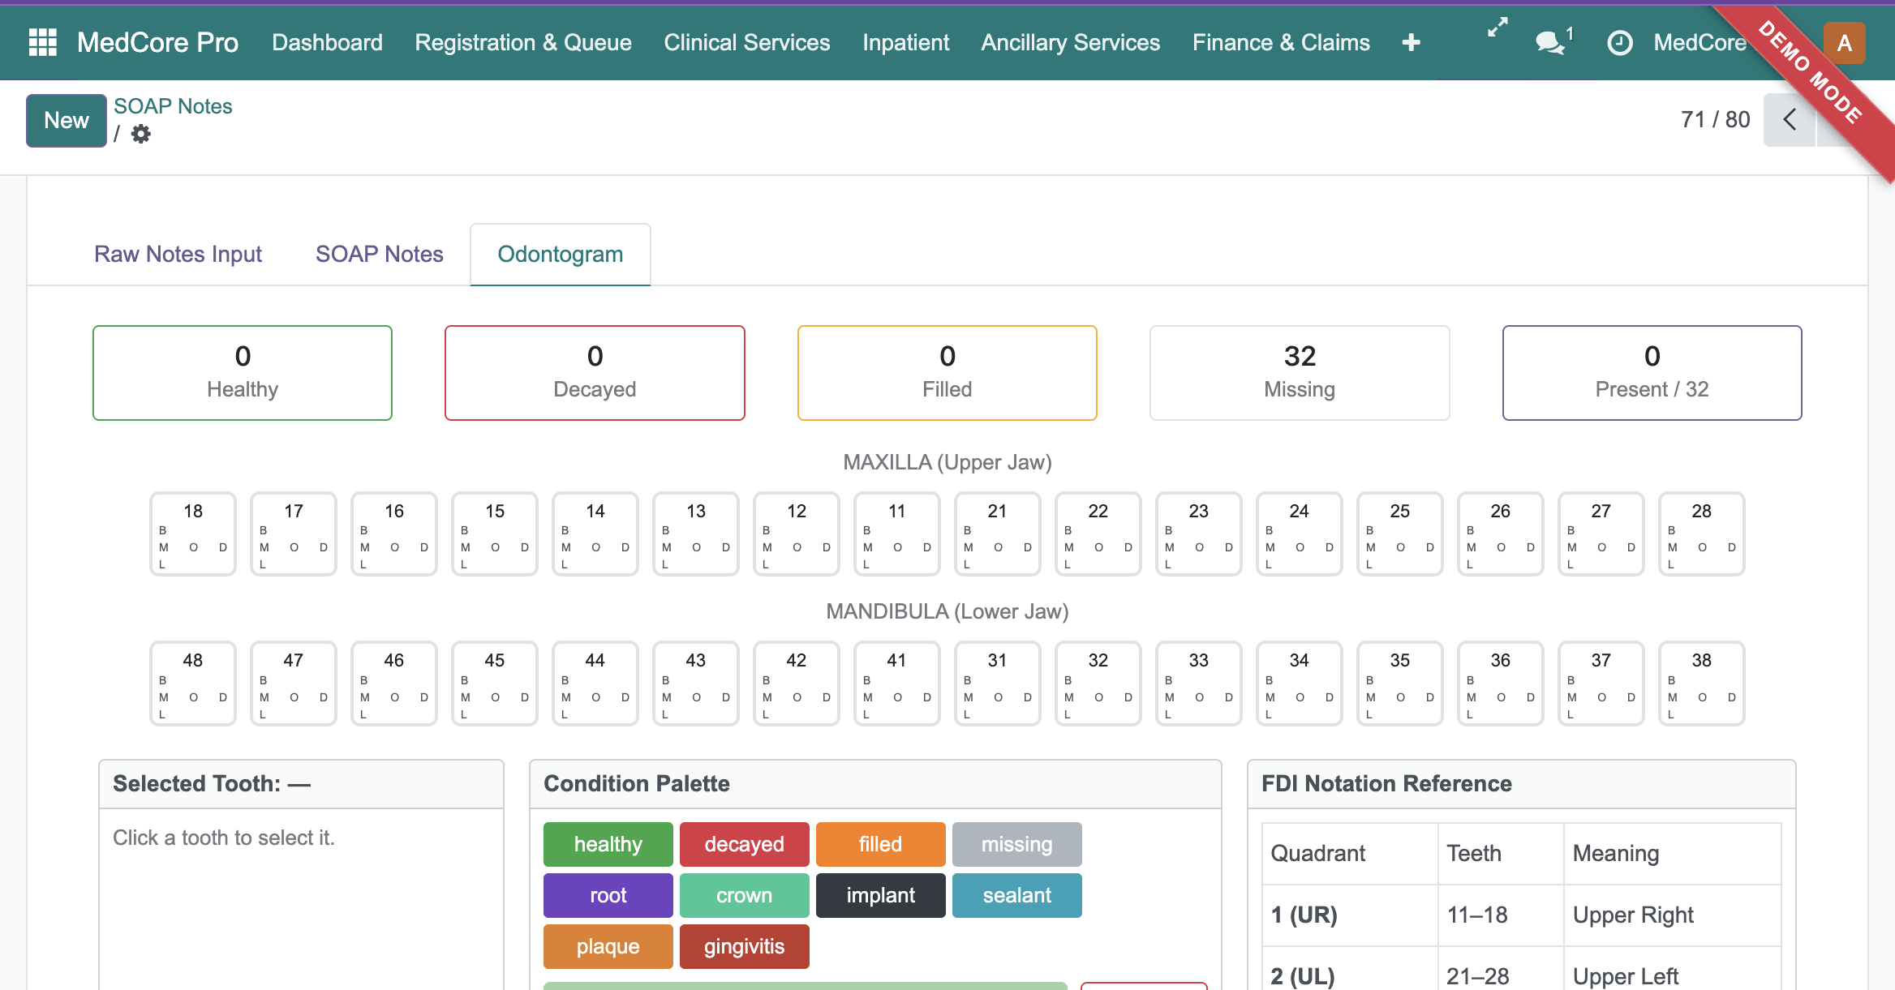Select the root condition swatch

[608, 895]
